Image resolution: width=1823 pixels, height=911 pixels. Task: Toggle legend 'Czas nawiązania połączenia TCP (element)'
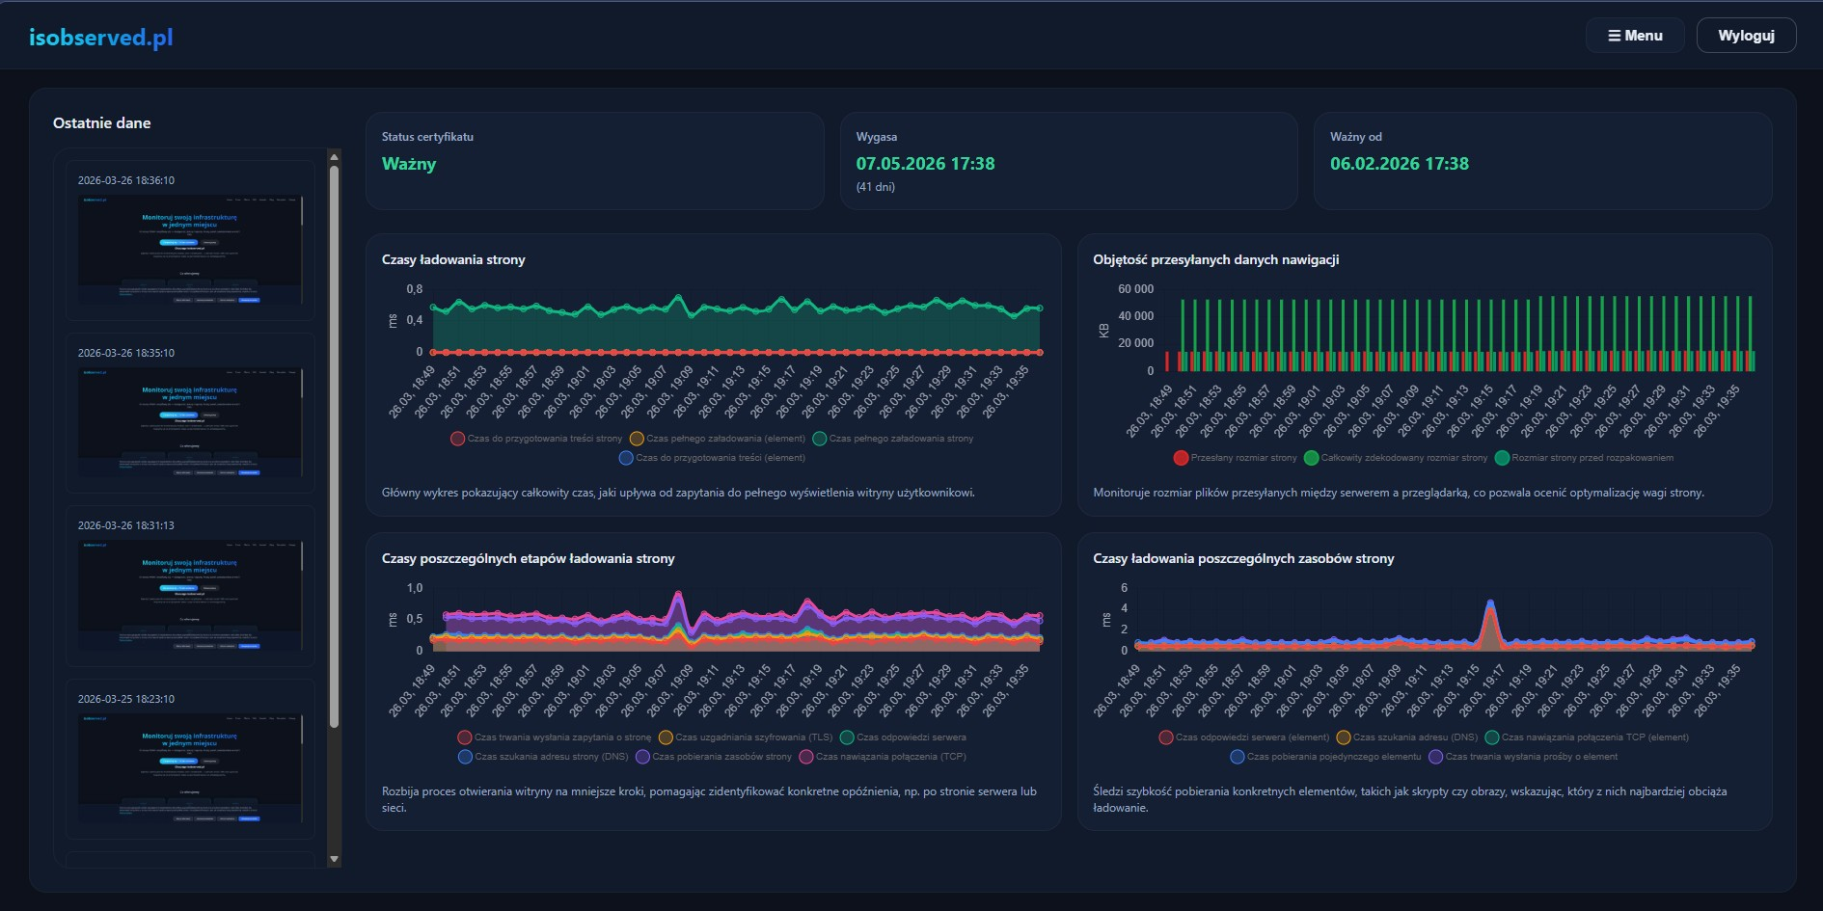pos(1588,737)
